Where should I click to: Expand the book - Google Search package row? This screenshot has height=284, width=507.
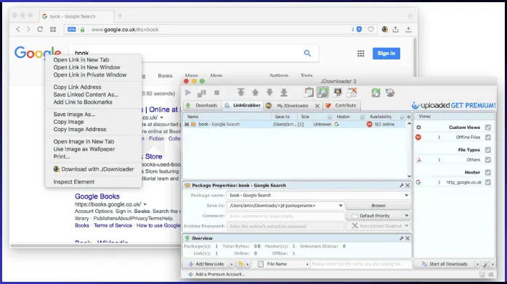click(187, 125)
